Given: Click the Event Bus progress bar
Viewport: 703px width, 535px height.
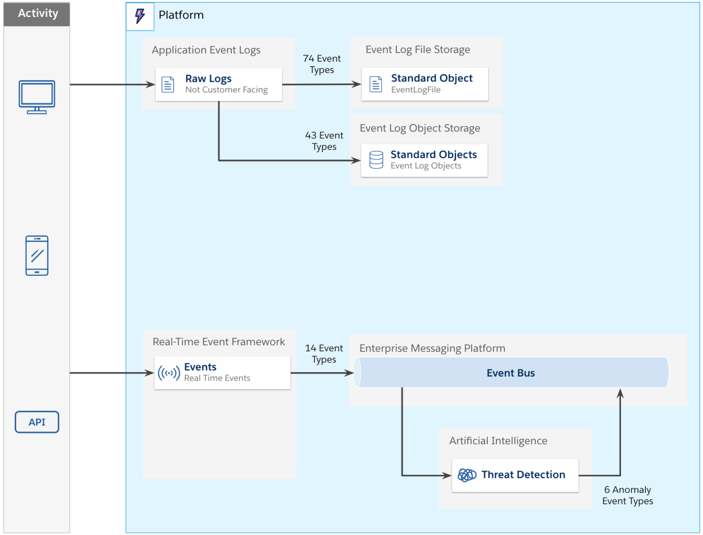Looking at the screenshot, I should [511, 373].
